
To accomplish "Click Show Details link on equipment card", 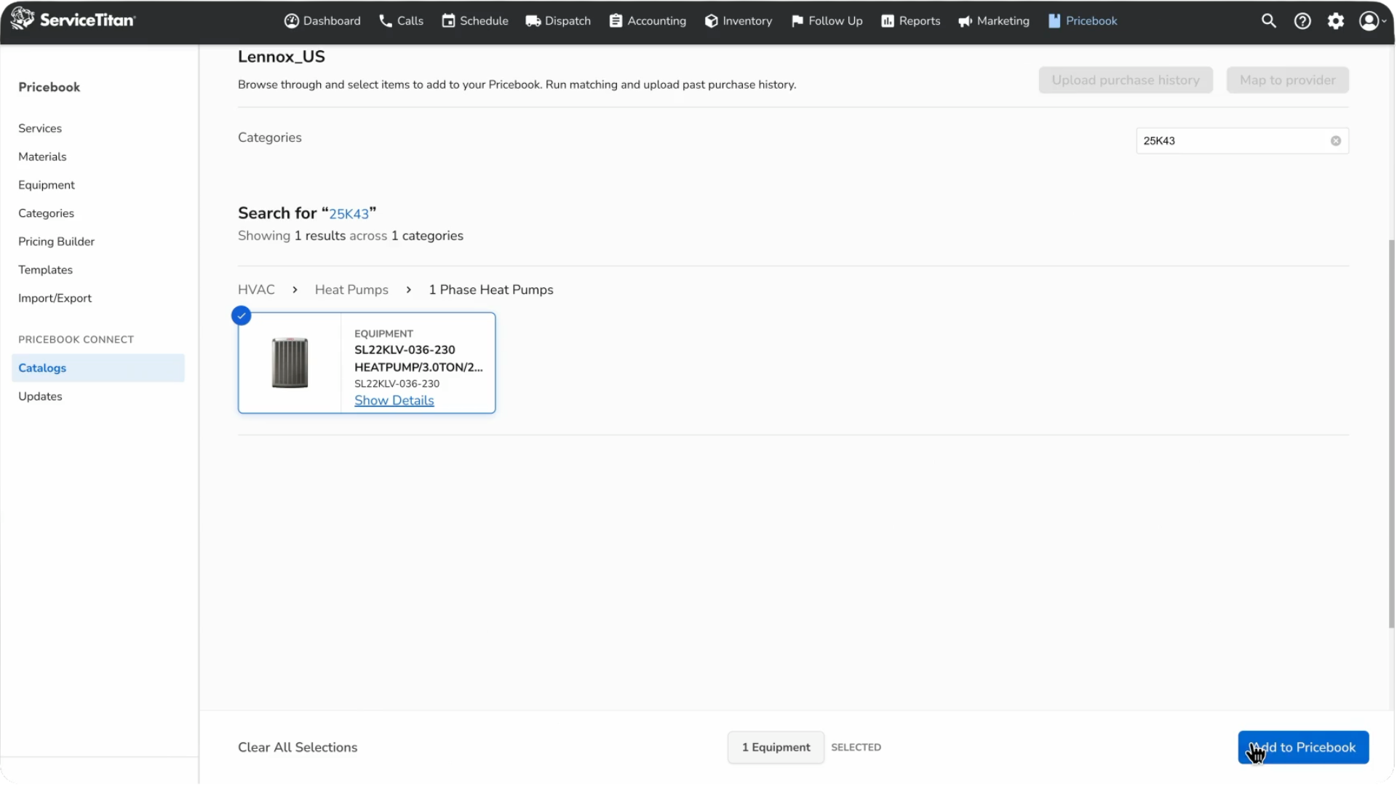I will [394, 401].
